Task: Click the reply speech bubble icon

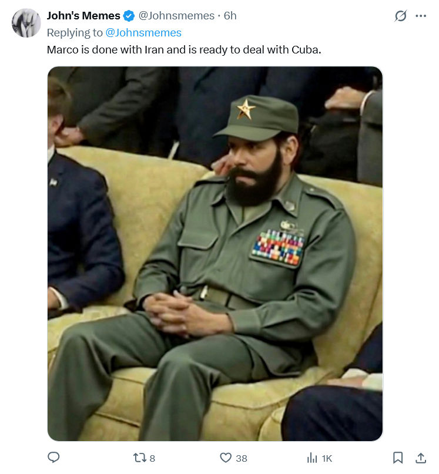Action: click(x=53, y=458)
